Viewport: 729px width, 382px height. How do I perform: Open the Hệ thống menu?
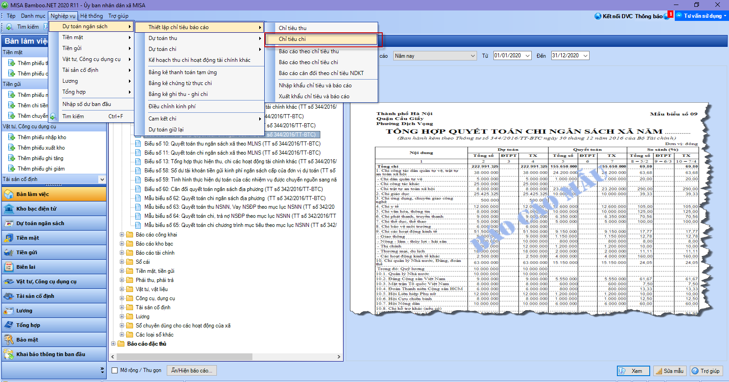(92, 16)
